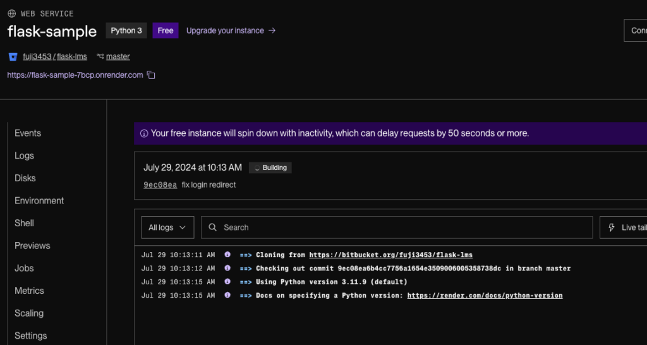Click the copy URL icon beside onrender.com link
The width and height of the screenshot is (647, 345).
coord(151,75)
